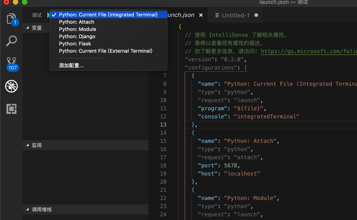Pick Python: Flask debug configuration
Screen dimensions: 357x220
pos(75,44)
